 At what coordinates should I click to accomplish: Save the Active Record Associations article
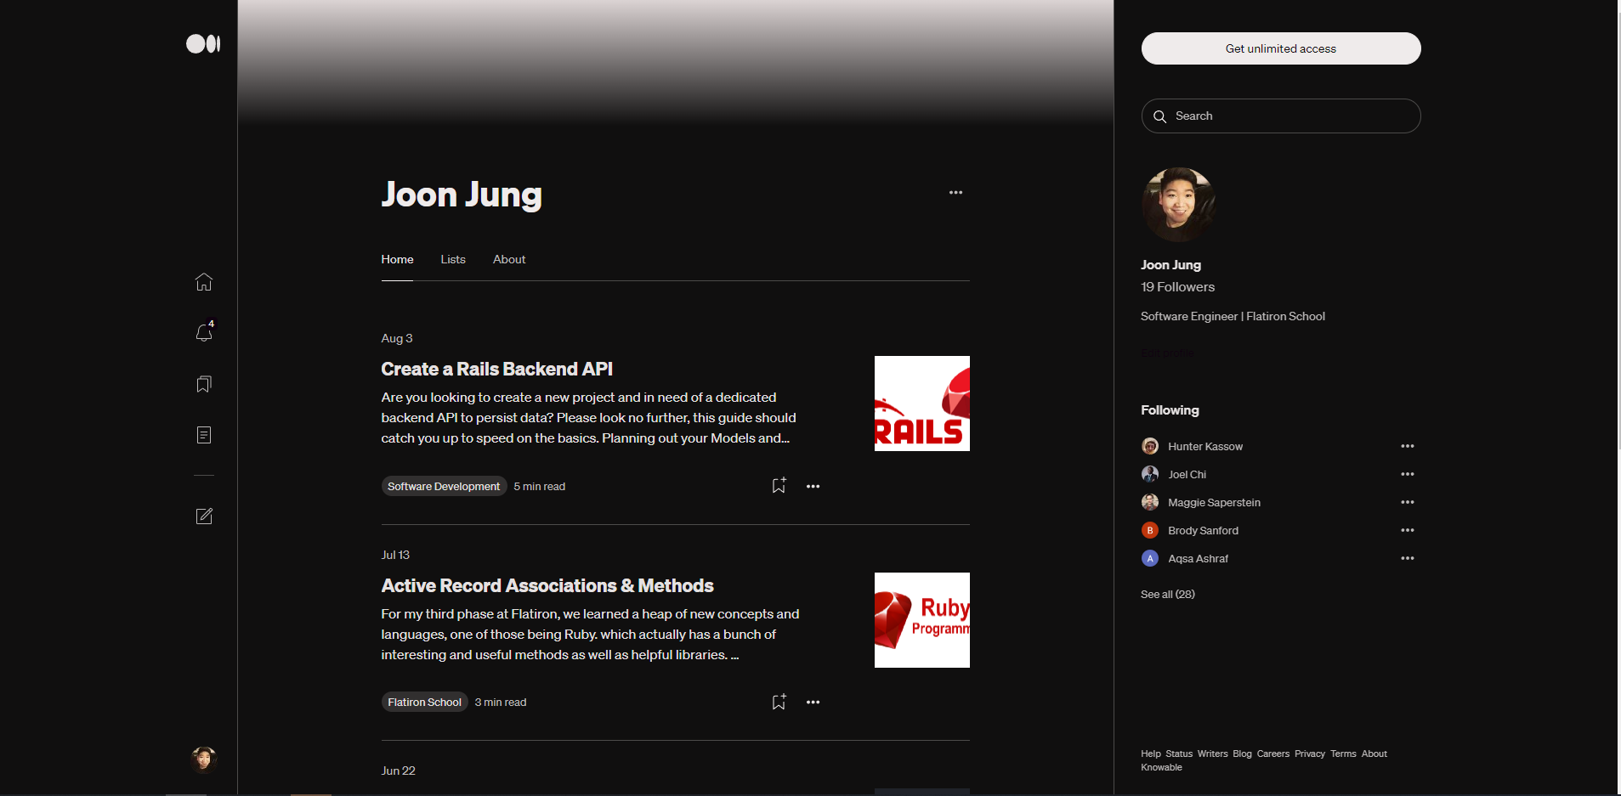[x=779, y=701]
